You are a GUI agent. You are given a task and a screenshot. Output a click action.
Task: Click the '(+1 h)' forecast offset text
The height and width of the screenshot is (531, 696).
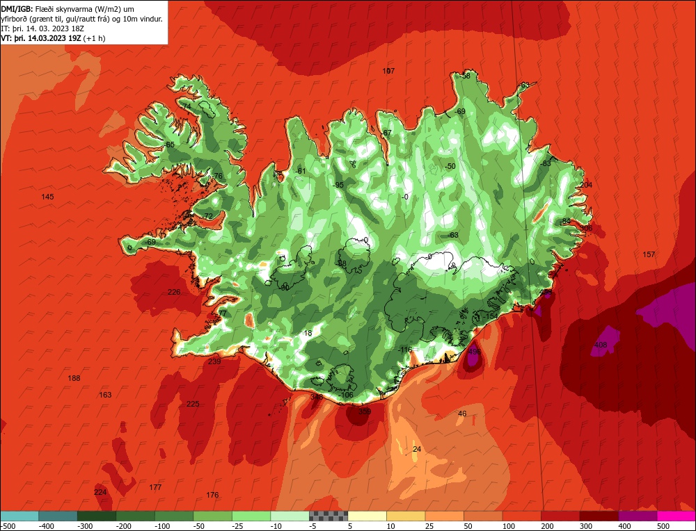click(x=94, y=38)
